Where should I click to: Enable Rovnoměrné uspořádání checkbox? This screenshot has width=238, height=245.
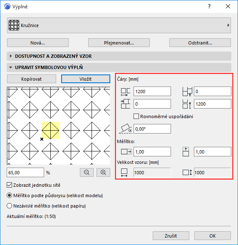pos(136,116)
